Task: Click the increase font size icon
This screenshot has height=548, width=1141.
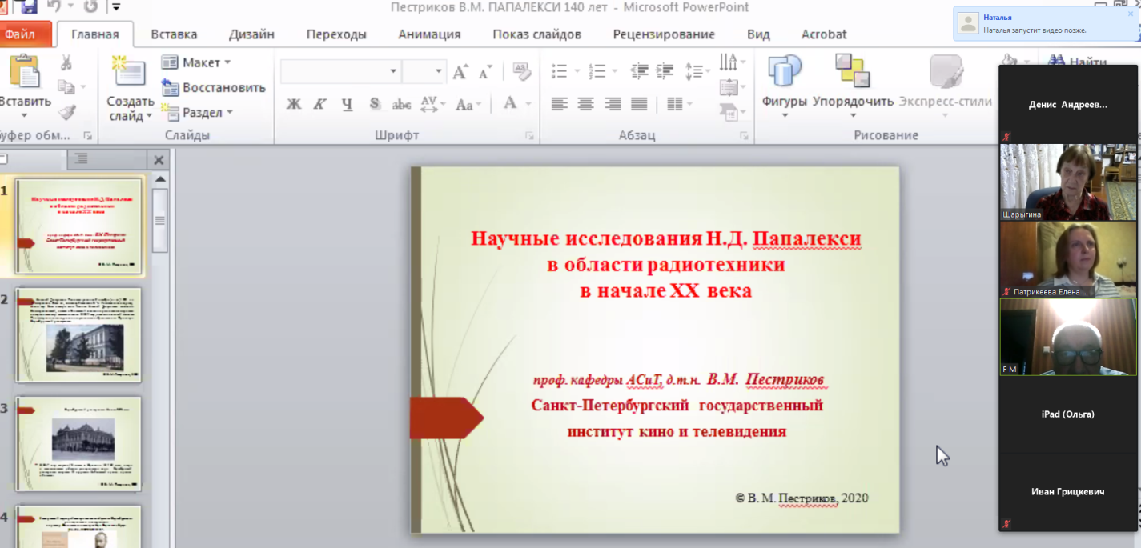Action: pyautogui.click(x=460, y=72)
